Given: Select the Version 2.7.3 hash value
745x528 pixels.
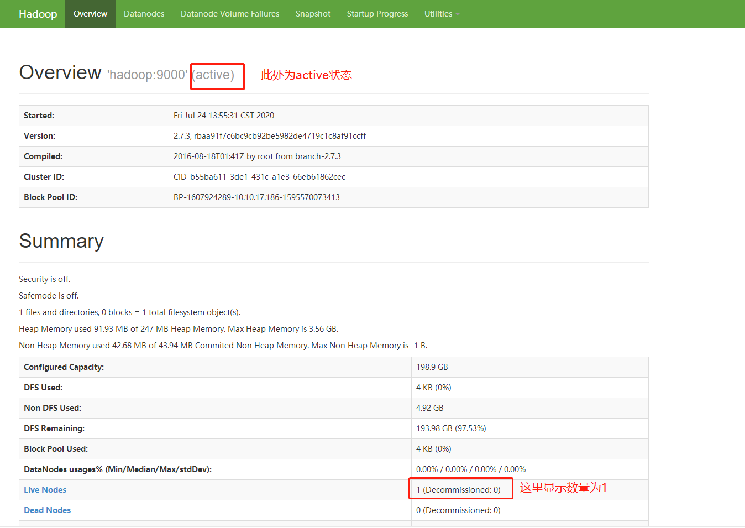Looking at the screenshot, I should click(x=270, y=136).
